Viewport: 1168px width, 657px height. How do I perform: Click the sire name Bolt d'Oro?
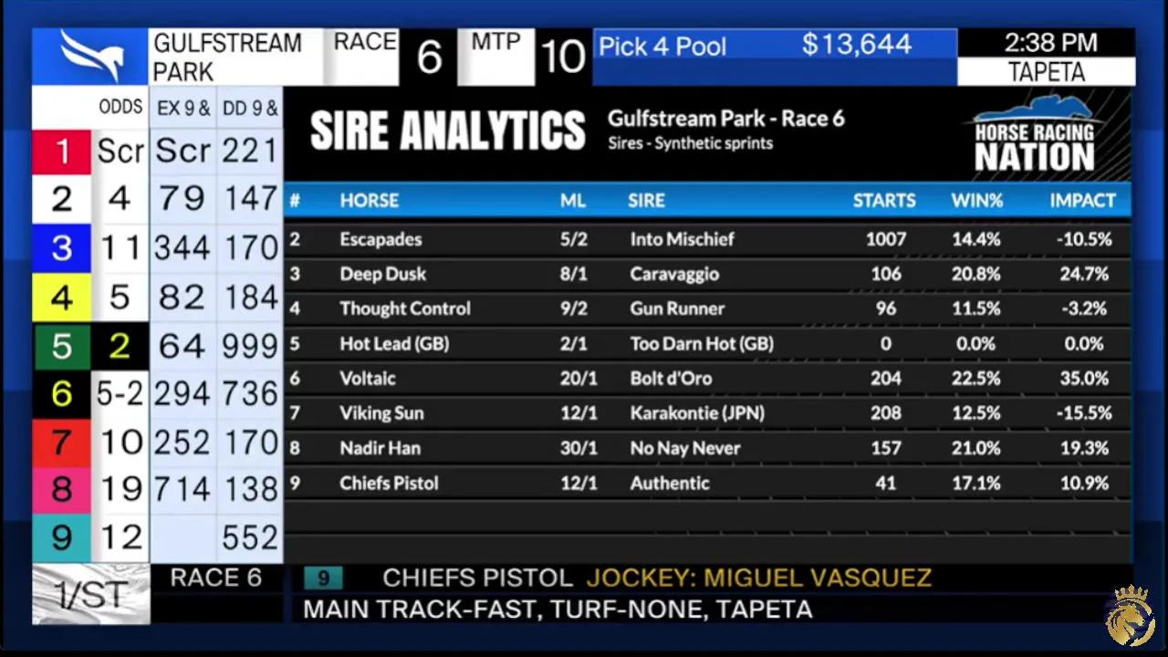[671, 379]
